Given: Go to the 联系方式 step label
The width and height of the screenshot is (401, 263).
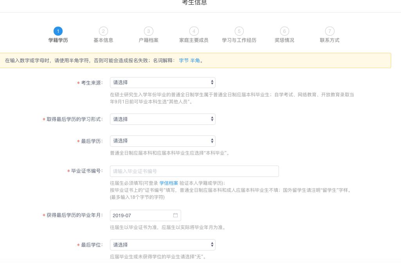Looking at the screenshot, I should 330,40.
